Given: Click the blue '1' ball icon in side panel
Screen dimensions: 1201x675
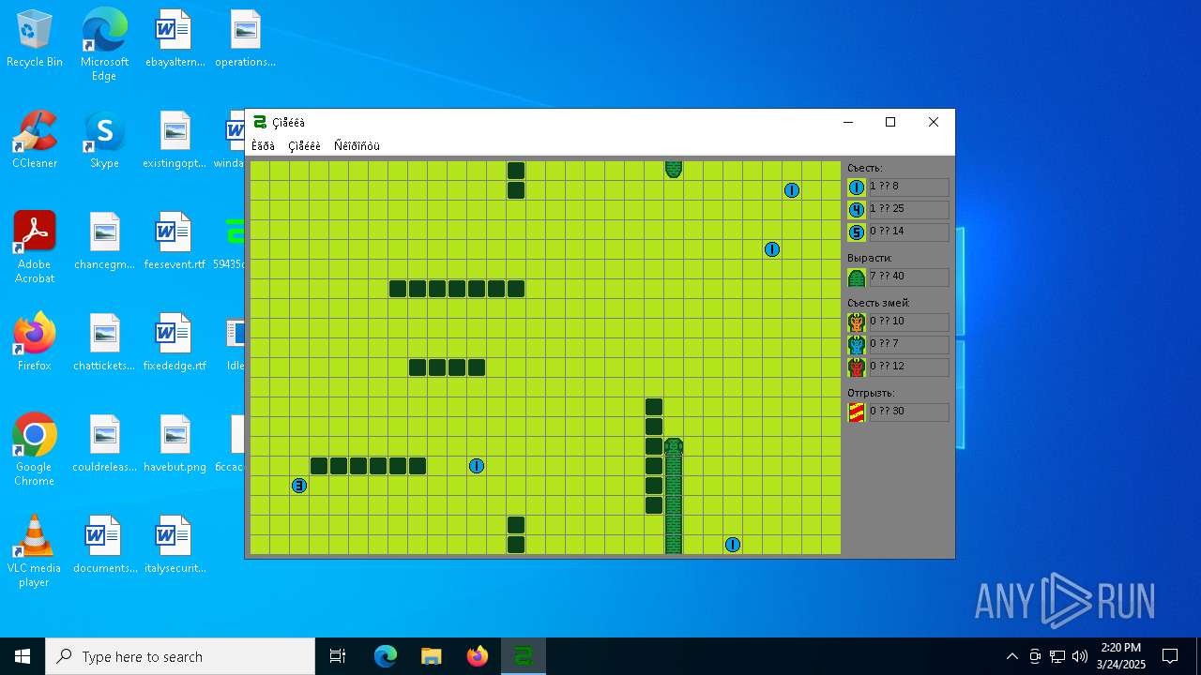Looking at the screenshot, I should point(857,187).
